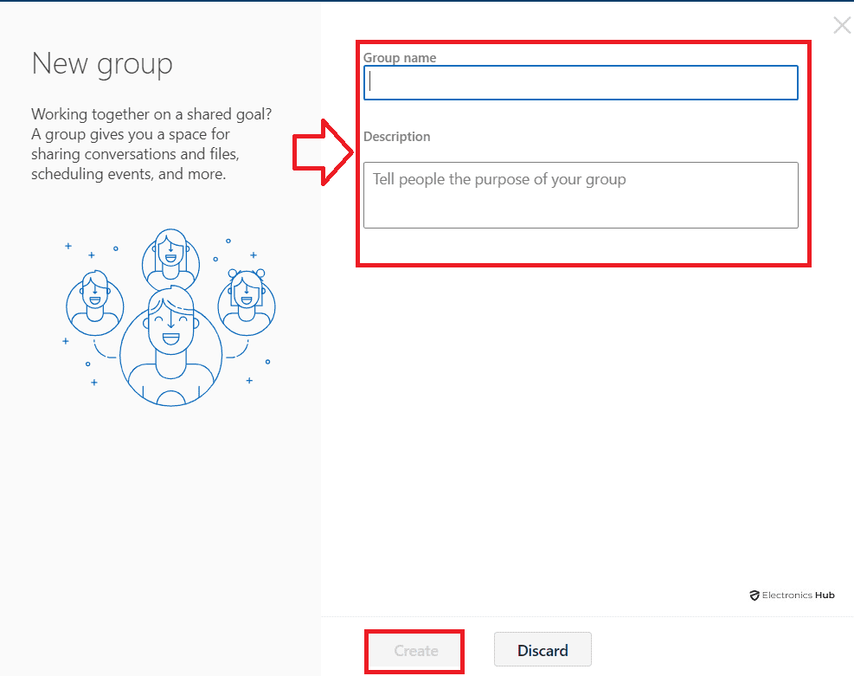Click the Electronics Hub shield icon
Viewport: 854px width, 676px height.
(754, 595)
